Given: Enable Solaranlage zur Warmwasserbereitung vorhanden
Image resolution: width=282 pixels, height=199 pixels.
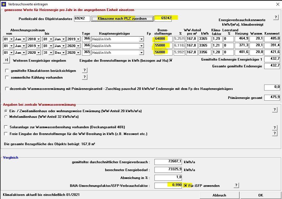Looking at the screenshot, I should (6, 127).
